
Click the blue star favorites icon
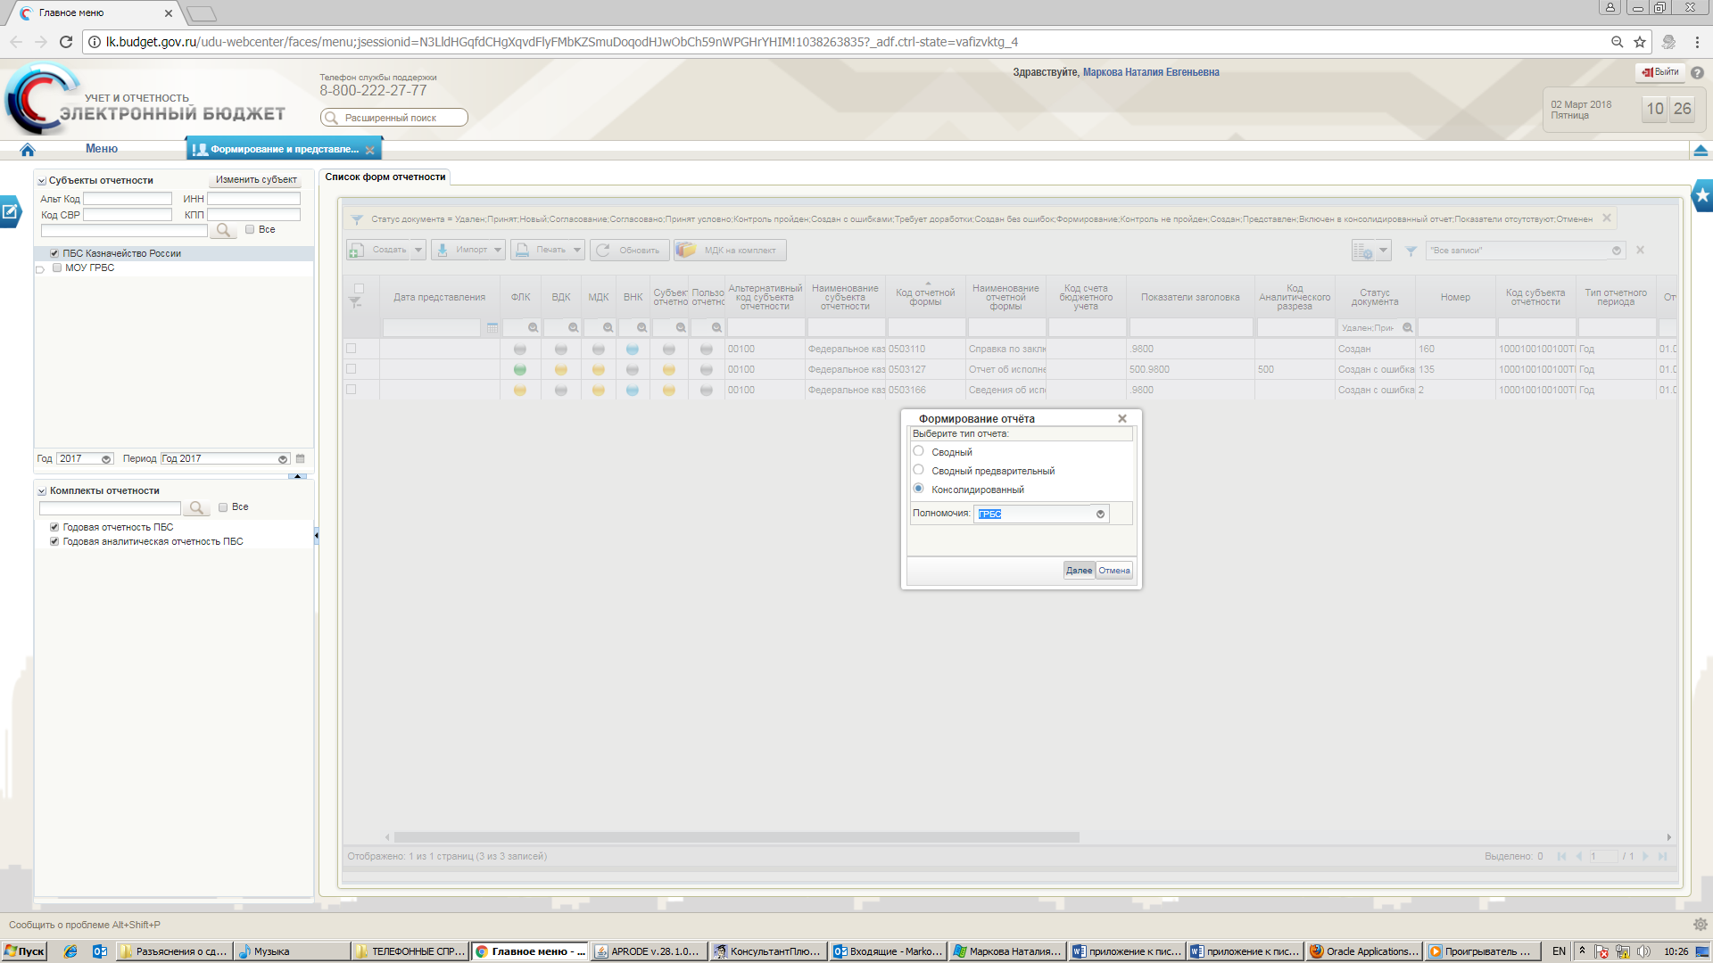click(x=1702, y=195)
